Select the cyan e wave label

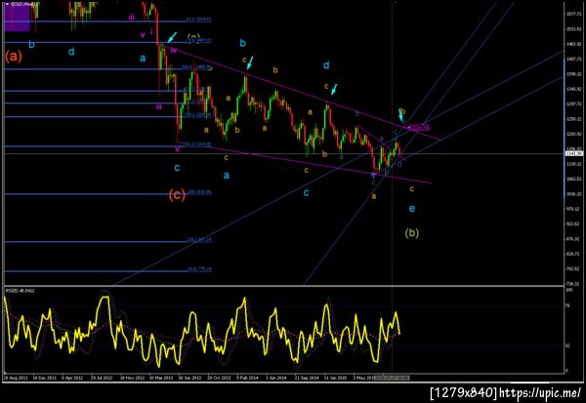[411, 209]
